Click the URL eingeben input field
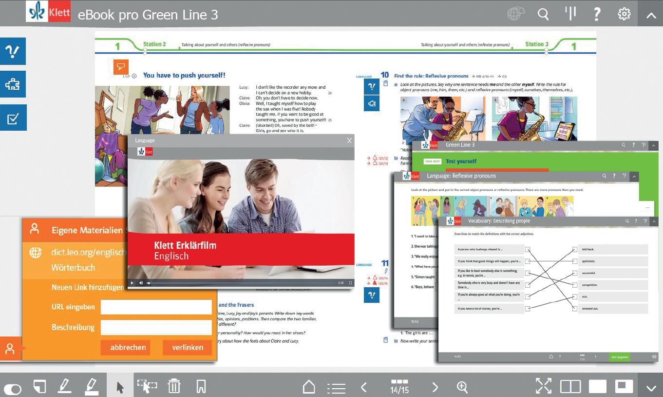 pos(156,307)
